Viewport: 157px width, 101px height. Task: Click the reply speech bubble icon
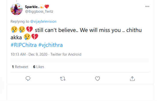point(28,79)
